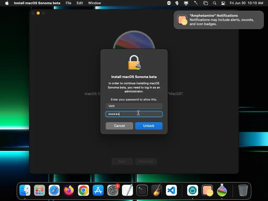268x201 pixels.
Task: Open Finder from the Dock
Action: coord(25,190)
